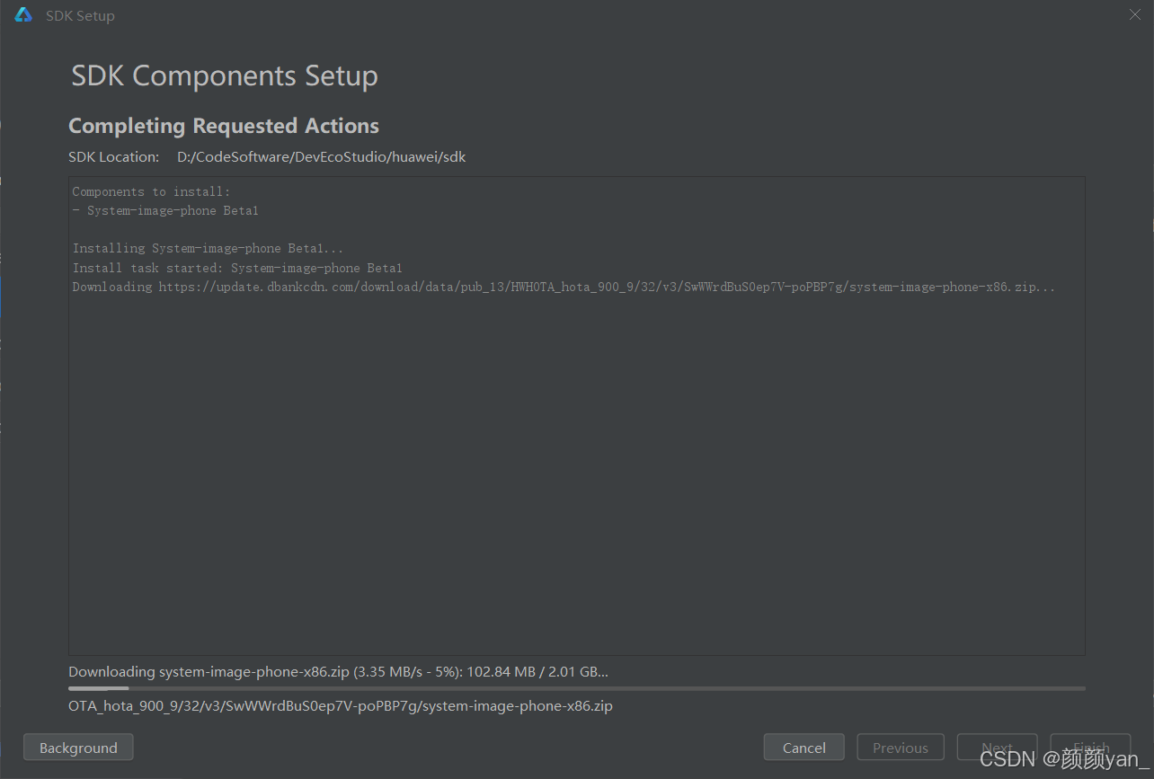Click the 'Completing Requested Actions' subheading
1154x779 pixels.
coord(224,126)
